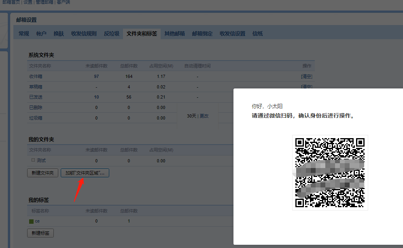The width and height of the screenshot is (403, 248).
Task: Click 清空 link for 收件箱 row
Action: [306, 76]
